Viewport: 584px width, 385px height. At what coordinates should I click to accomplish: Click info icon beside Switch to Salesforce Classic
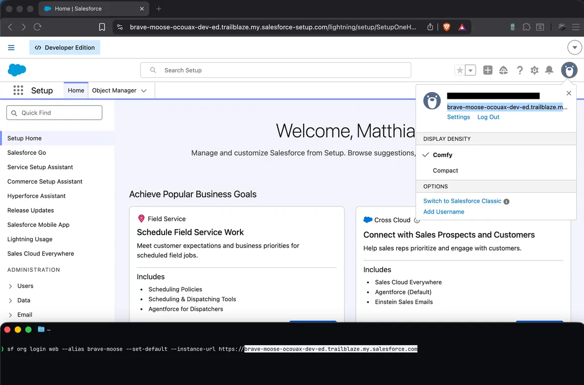(507, 202)
